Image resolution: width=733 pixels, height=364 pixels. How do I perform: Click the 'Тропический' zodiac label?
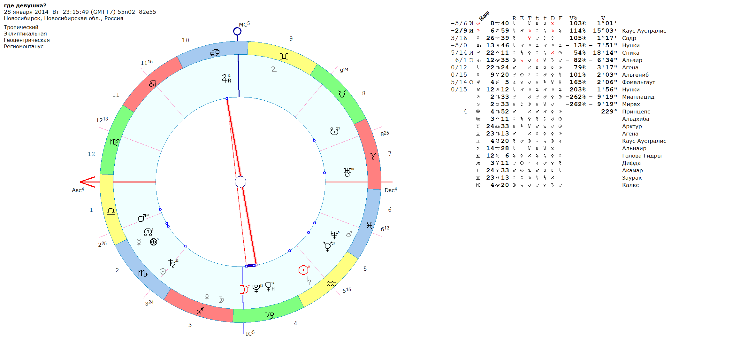click(x=21, y=27)
